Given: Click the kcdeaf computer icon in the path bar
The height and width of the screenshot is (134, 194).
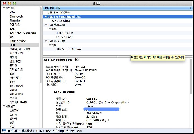Looking at the screenshot, I should [4, 131].
